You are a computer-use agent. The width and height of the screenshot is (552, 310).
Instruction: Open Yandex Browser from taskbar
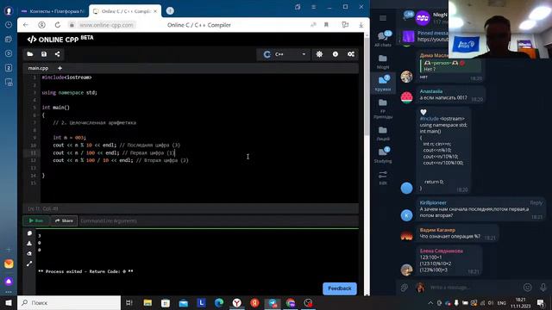click(x=237, y=302)
